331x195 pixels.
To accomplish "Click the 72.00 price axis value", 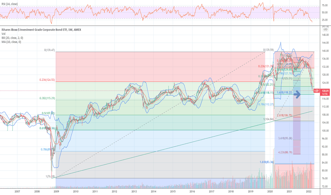I will tap(325, 186).
